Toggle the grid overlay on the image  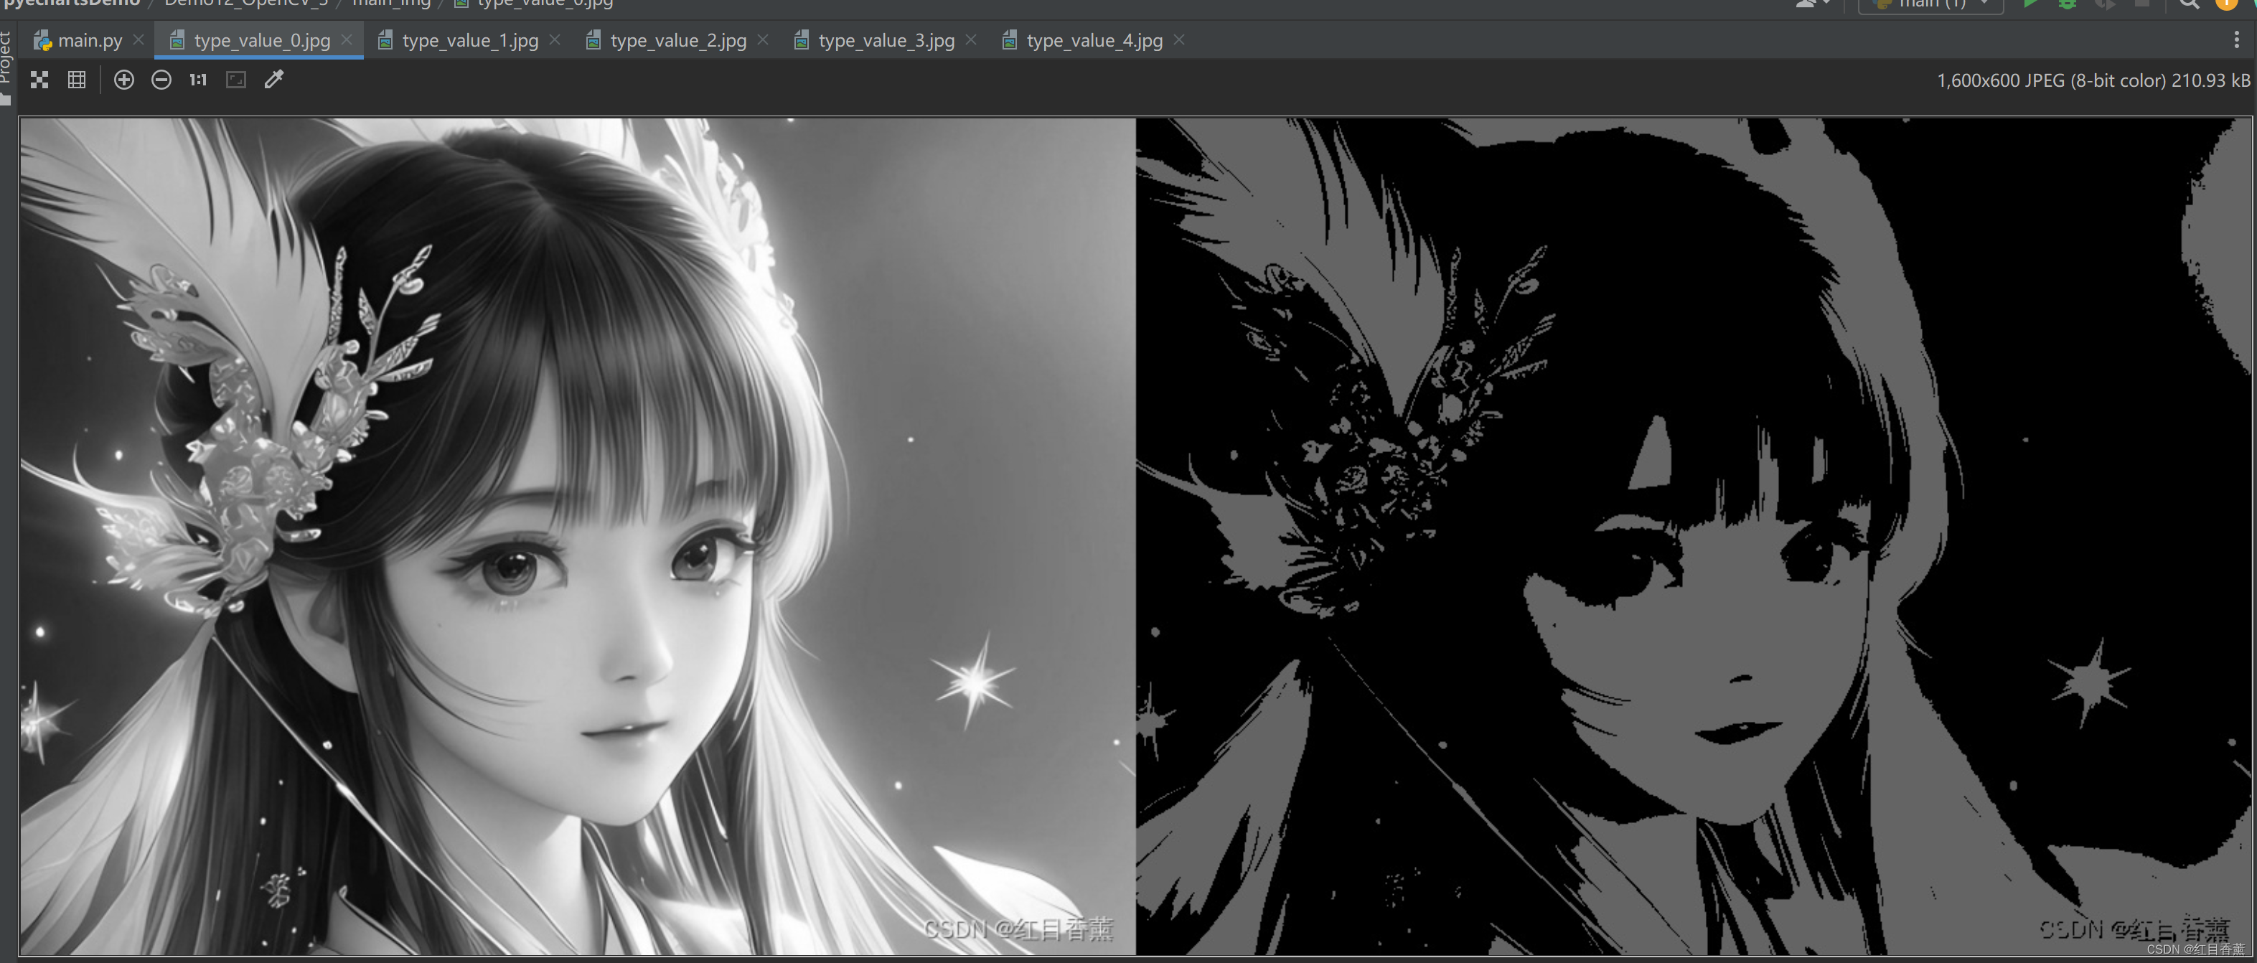pos(77,80)
